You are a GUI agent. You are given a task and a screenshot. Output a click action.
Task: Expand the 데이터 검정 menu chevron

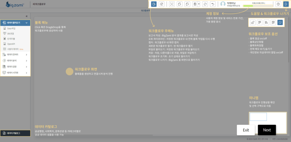[27, 67]
